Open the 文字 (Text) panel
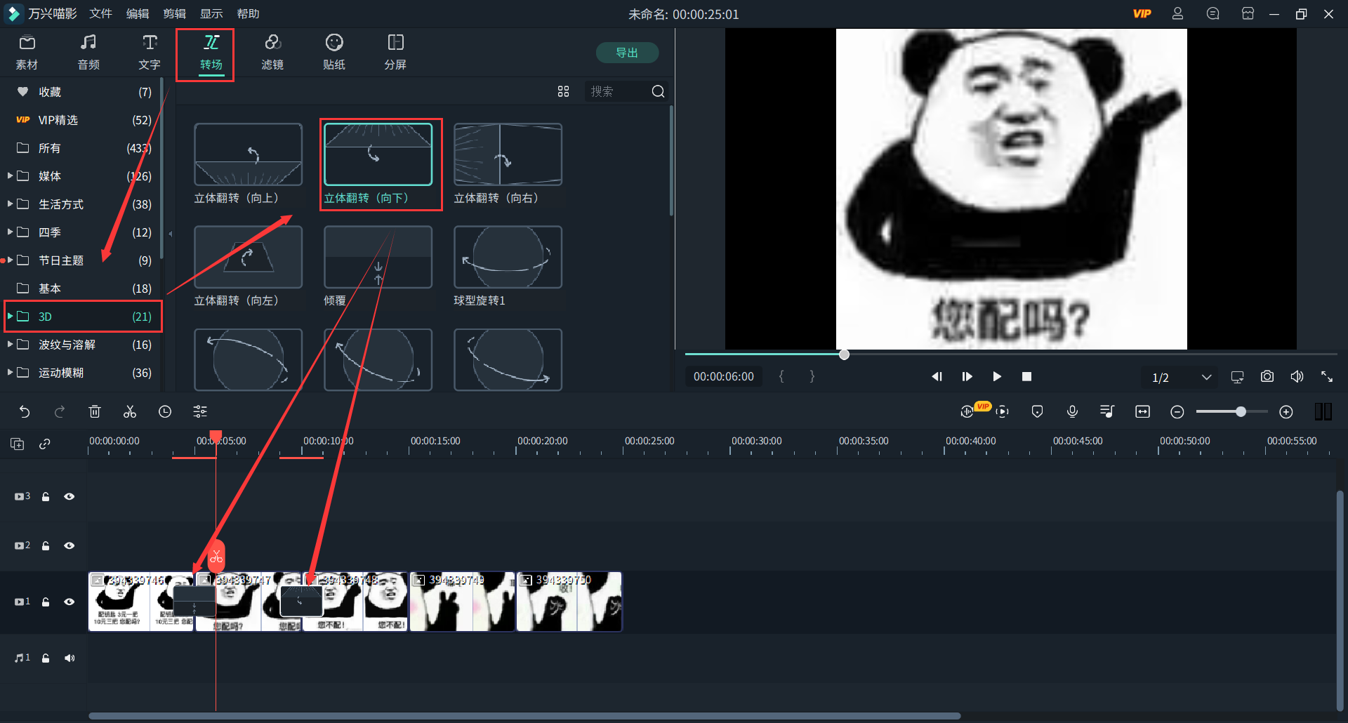 tap(149, 51)
